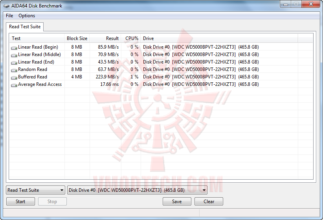Image resolution: width=323 pixels, height=220 pixels.
Task: Open the Read Test Suite dropdown
Action: (35, 190)
